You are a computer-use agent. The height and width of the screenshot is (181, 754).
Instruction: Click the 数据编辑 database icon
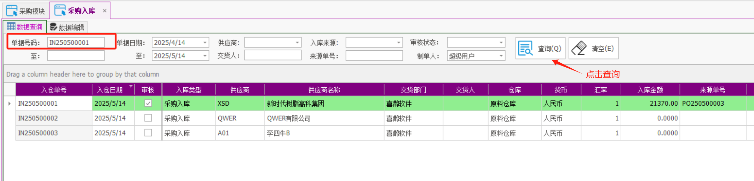click(x=53, y=27)
